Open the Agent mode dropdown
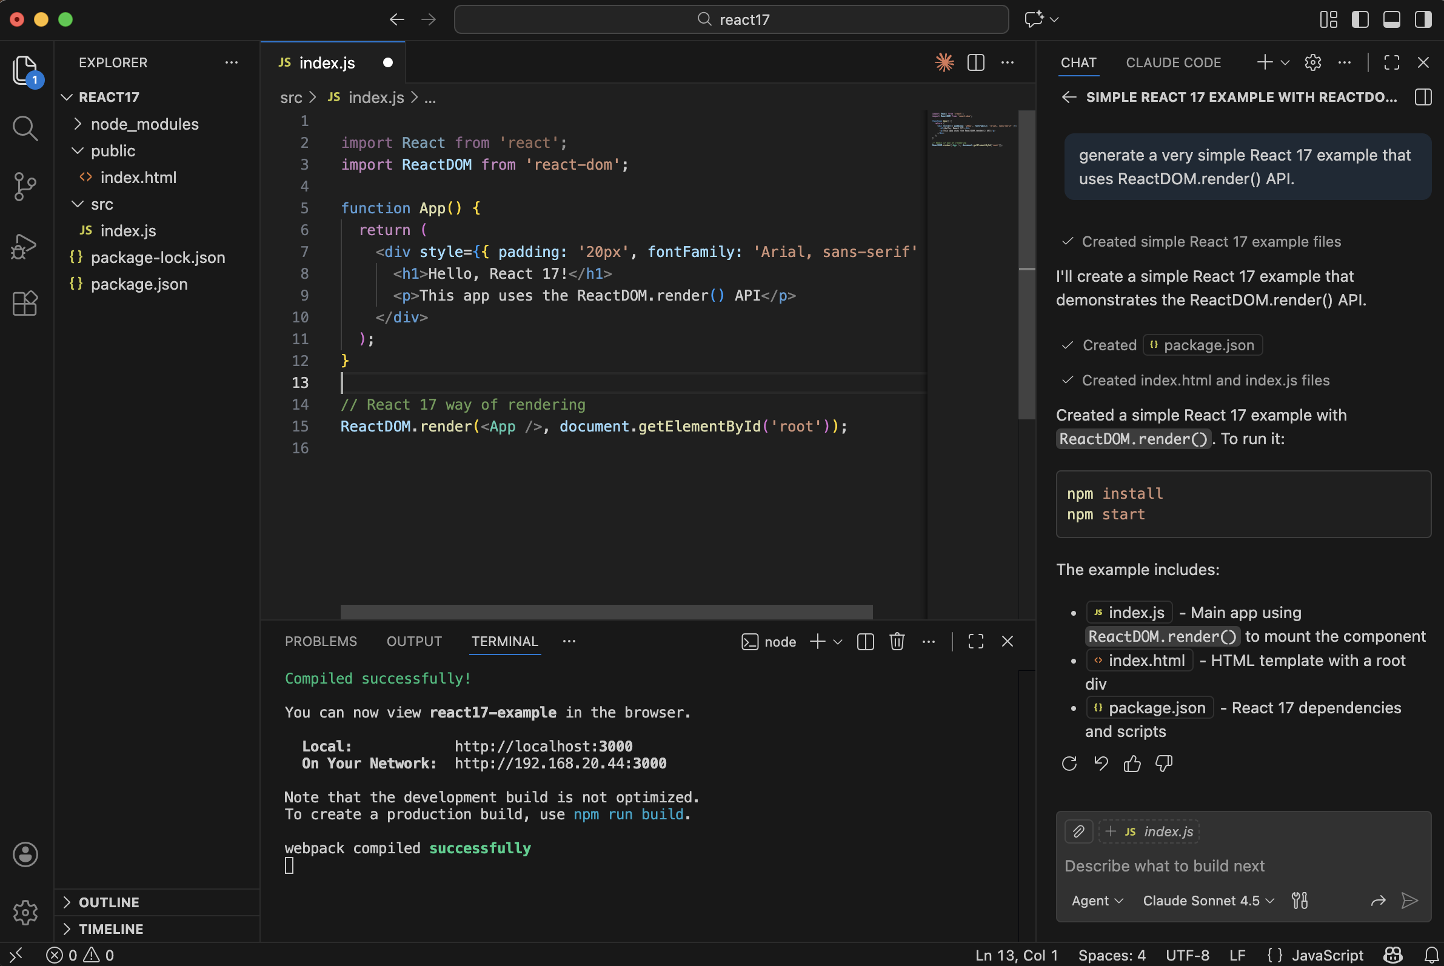1444x966 pixels. (1096, 900)
